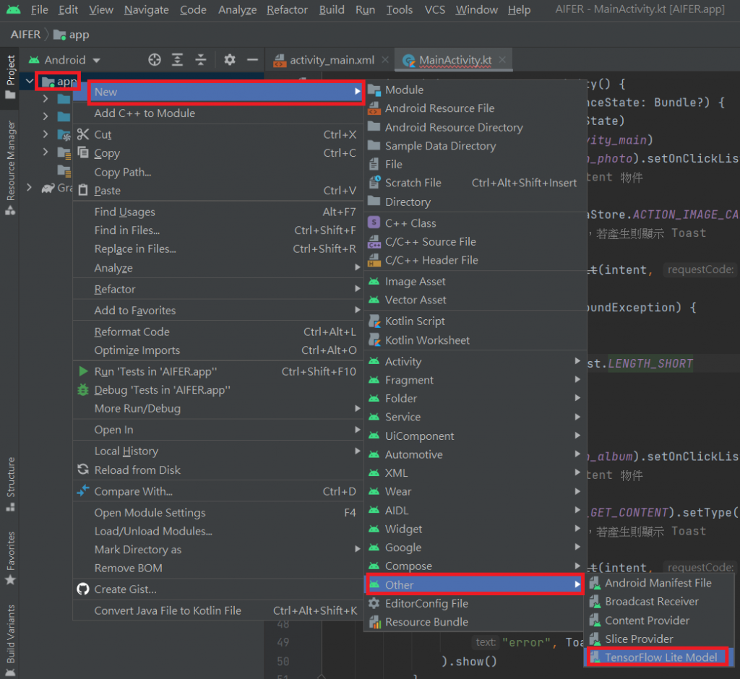Open Project panel settings gear
Image resolution: width=740 pixels, height=679 pixels.
pos(230,60)
